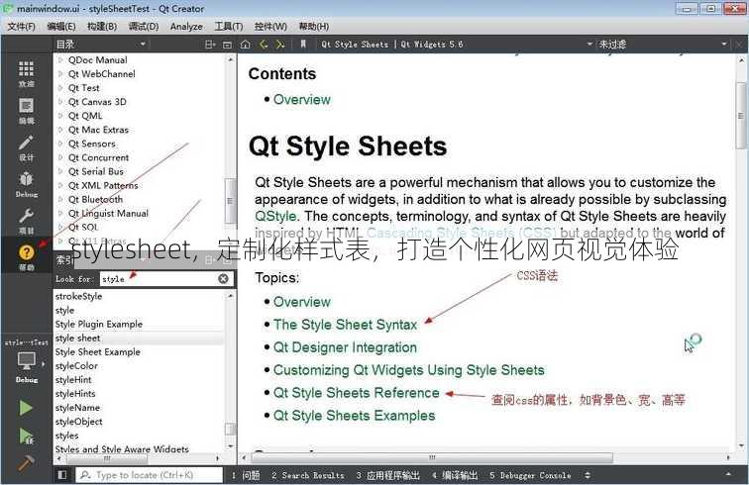Follow the QStyle link
This screenshot has height=485, width=749.
coord(275,216)
